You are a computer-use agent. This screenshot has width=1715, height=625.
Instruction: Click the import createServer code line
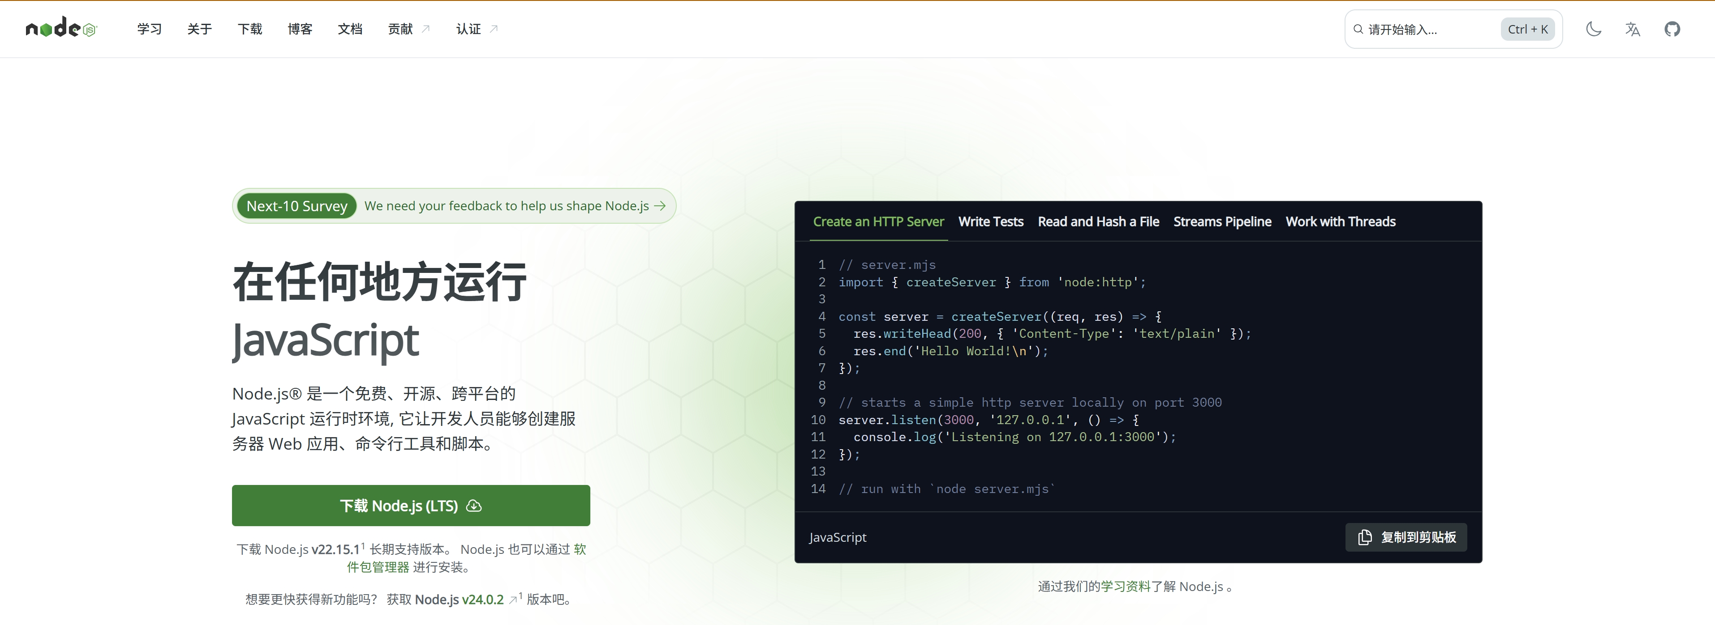tap(992, 282)
